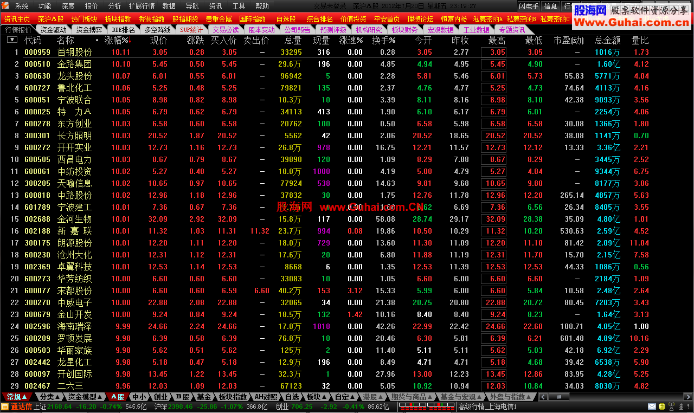The width and height of the screenshot is (694, 413).
Task: Expand the 板块 bottom tab menu
Action: tap(316, 397)
